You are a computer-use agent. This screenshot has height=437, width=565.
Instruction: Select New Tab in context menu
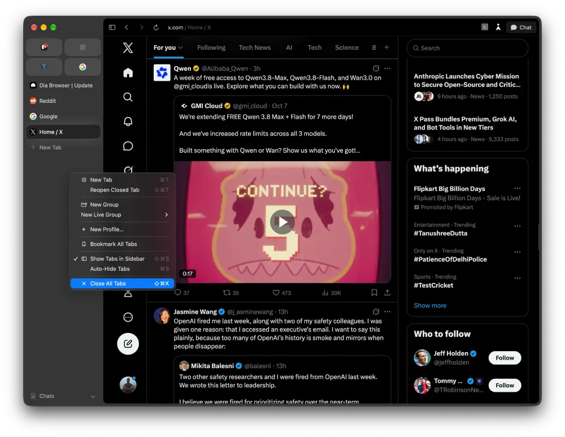[122, 180]
